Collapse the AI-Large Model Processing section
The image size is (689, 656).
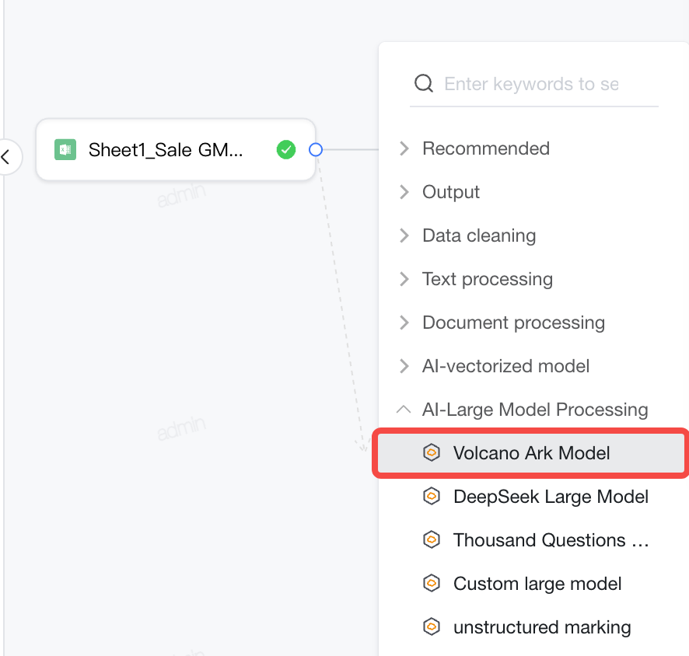point(404,410)
